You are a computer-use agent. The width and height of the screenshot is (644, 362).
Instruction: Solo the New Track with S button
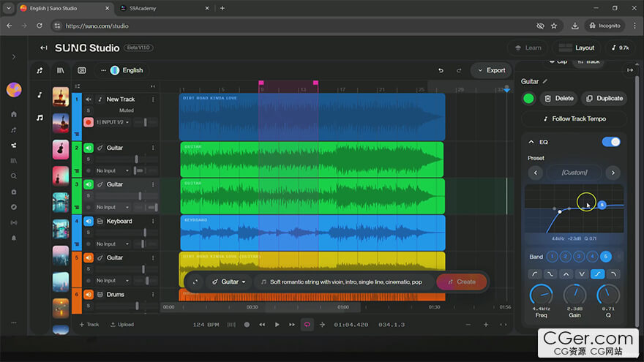point(88,110)
